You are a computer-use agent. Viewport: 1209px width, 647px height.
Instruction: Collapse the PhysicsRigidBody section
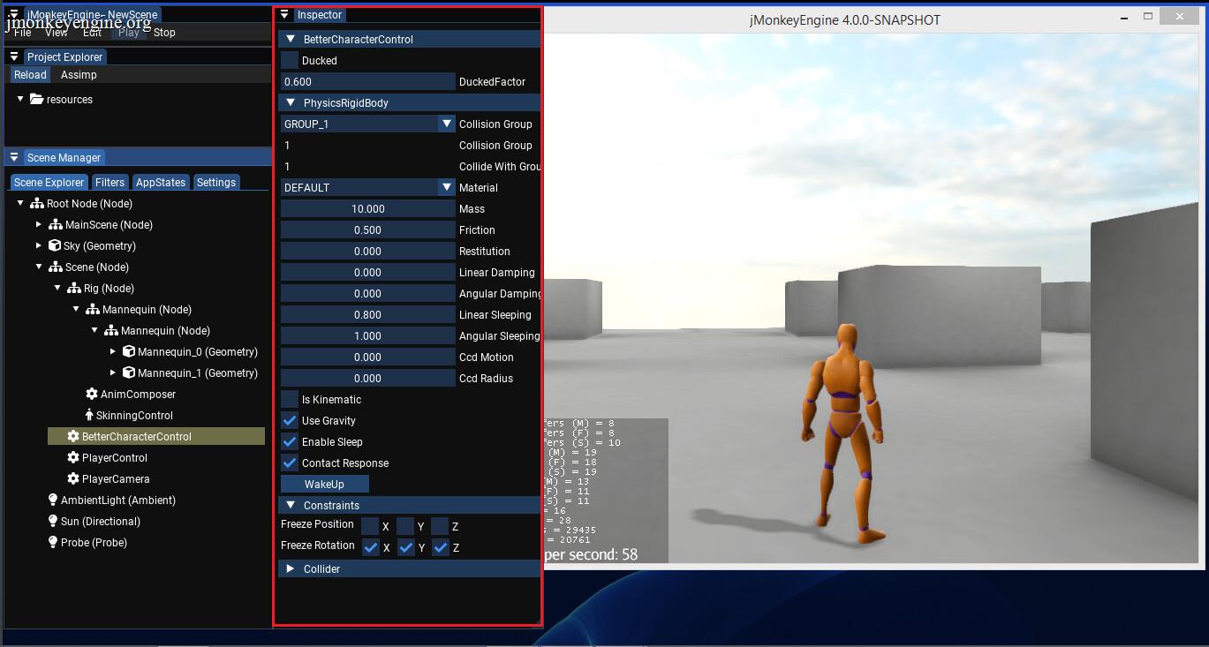coord(291,102)
